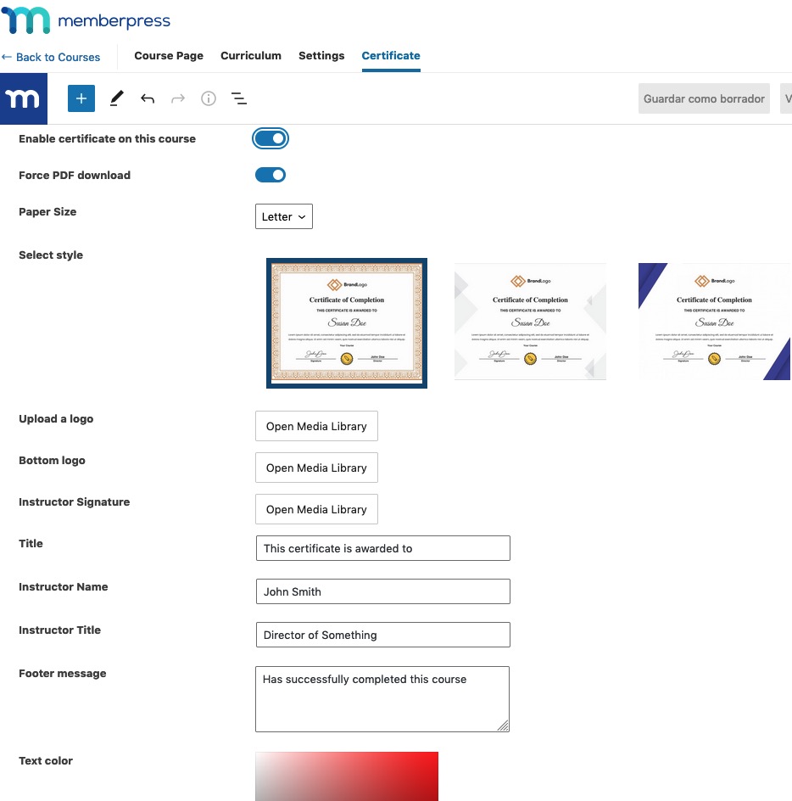The width and height of the screenshot is (792, 801).
Task: Go to the Course Page tab
Action: [169, 56]
